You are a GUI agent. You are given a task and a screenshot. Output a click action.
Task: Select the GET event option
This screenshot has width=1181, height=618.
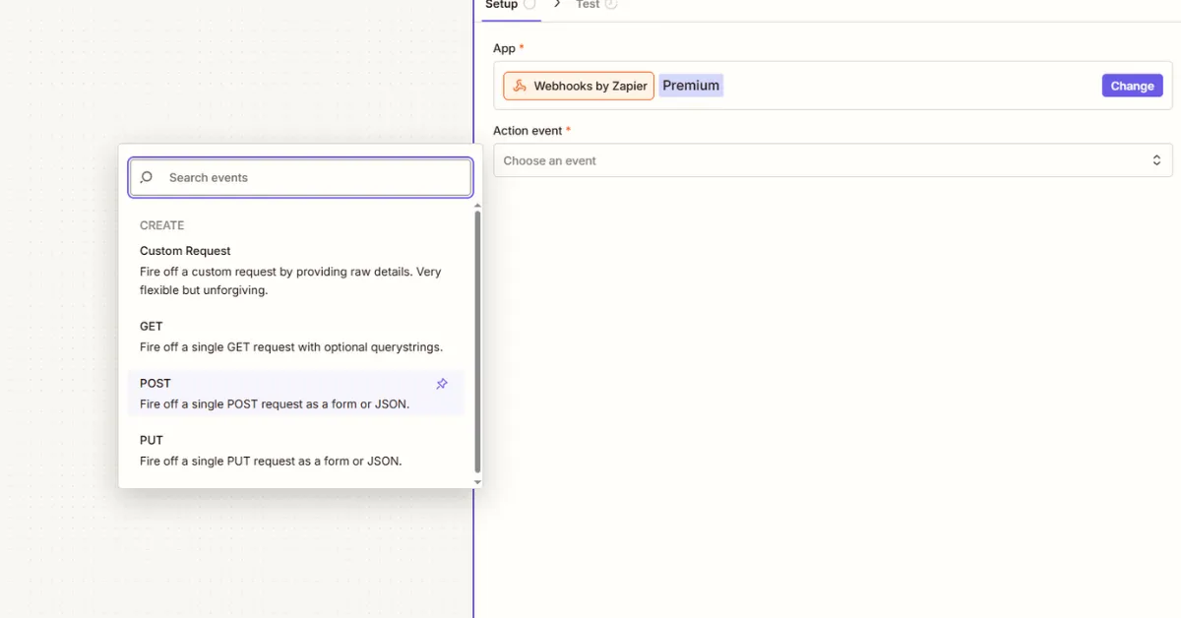click(x=151, y=326)
